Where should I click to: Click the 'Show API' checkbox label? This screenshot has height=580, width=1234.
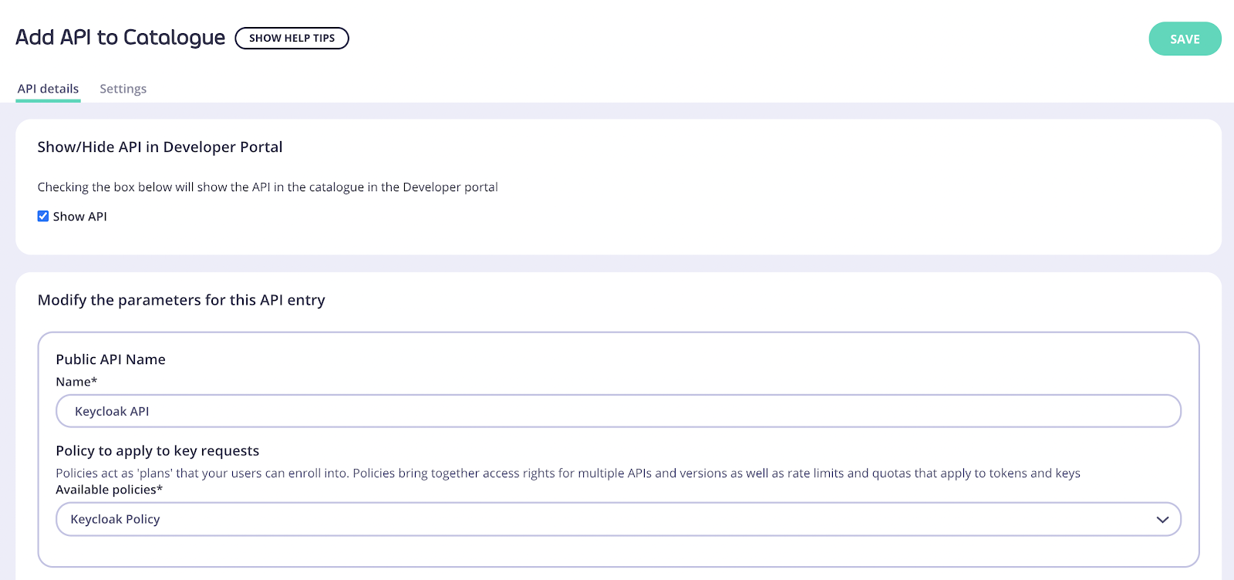79,217
